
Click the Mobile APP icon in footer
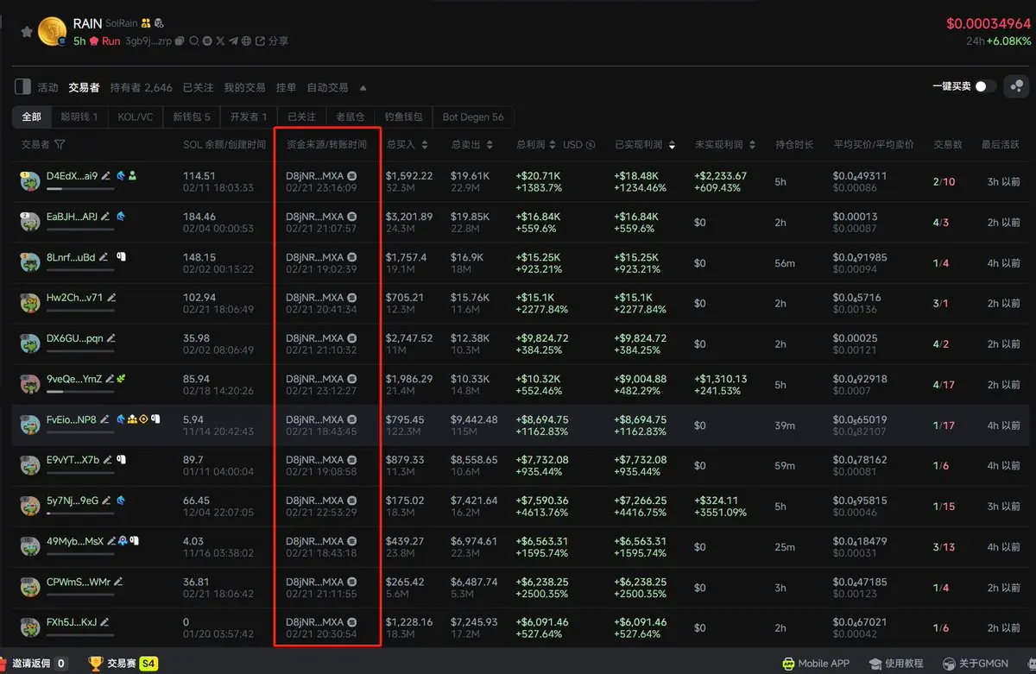(x=788, y=664)
